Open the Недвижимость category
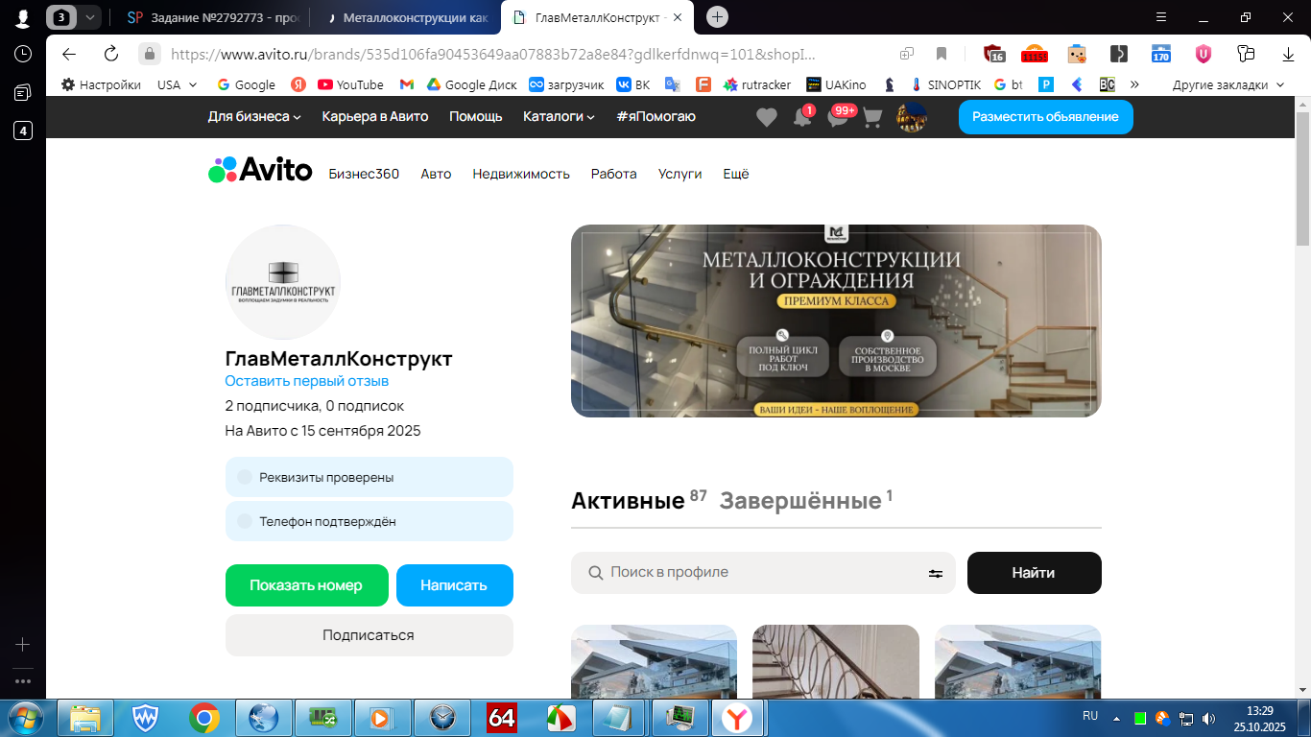 (521, 174)
